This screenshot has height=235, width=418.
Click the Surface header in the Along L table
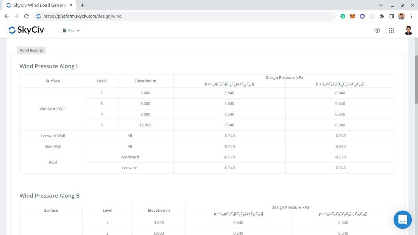[x=53, y=81]
